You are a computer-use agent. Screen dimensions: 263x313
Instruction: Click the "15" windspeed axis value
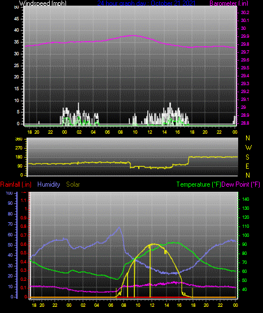(16, 89)
